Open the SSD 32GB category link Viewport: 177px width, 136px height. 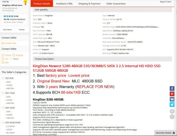tap(10, 108)
